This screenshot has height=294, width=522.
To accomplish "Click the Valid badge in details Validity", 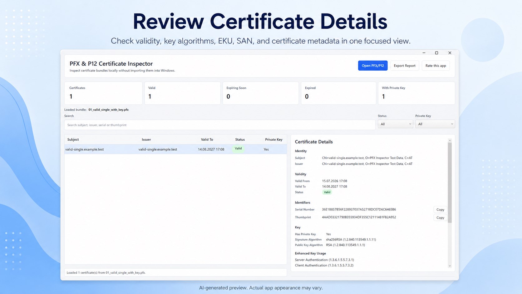I will [x=327, y=192].
